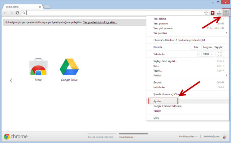The height and width of the screenshot is (143, 231).
Task: Reload the page with the refresh icon
Action: [x=17, y=13]
